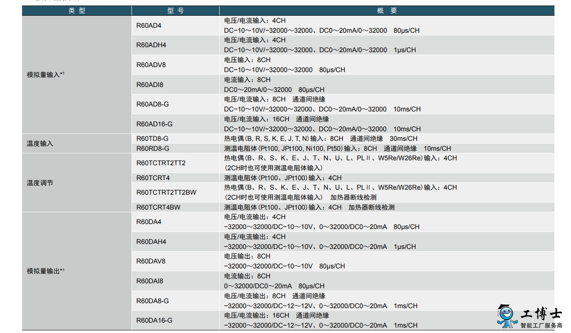This screenshot has height=333, width=571.
Task: Select the 模拟量输入*1 type cell
Action: point(77,75)
